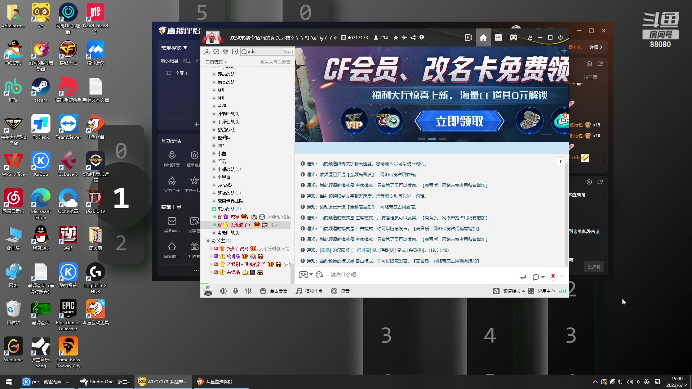This screenshot has height=389, width=692.
Task: Open 详情 link in gift package panel
Action: coord(595,47)
